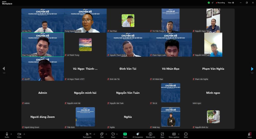Expand the chevron next to Participants
The width and height of the screenshot is (256, 139).
[x=94, y=134]
